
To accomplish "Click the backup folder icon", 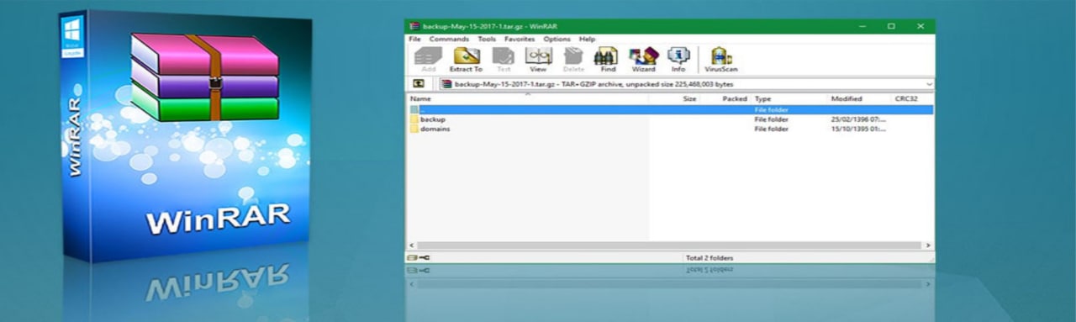I will pyautogui.click(x=414, y=119).
